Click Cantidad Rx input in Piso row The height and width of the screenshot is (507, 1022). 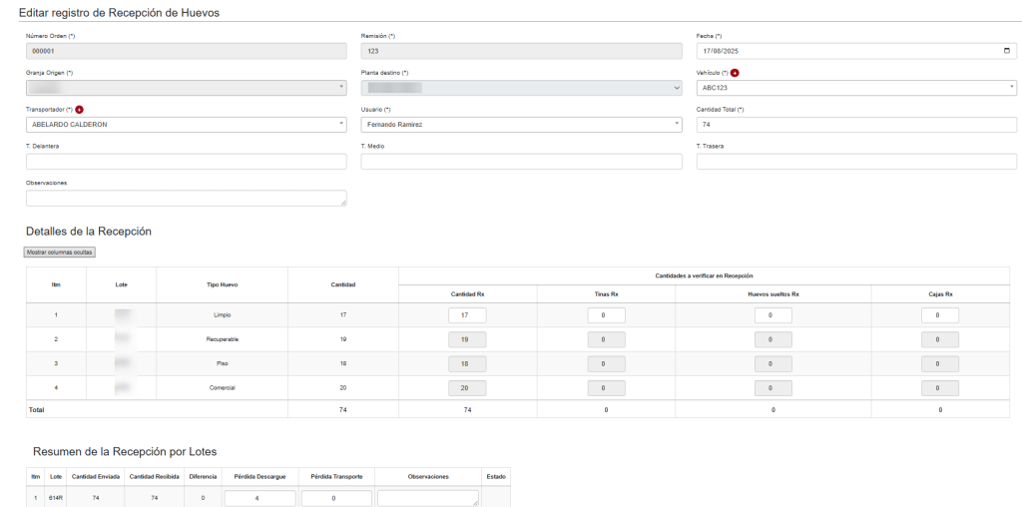[467, 363]
